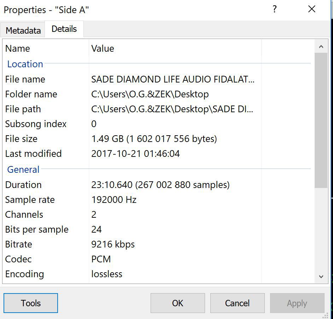Viewport: 333px width, 319px height.
Task: Click the 'Channels' row label
Action: pyautogui.click(x=24, y=215)
